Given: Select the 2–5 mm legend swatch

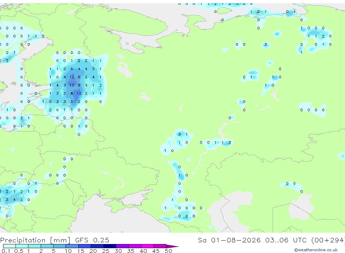Looking at the screenshot, I should (47, 246).
